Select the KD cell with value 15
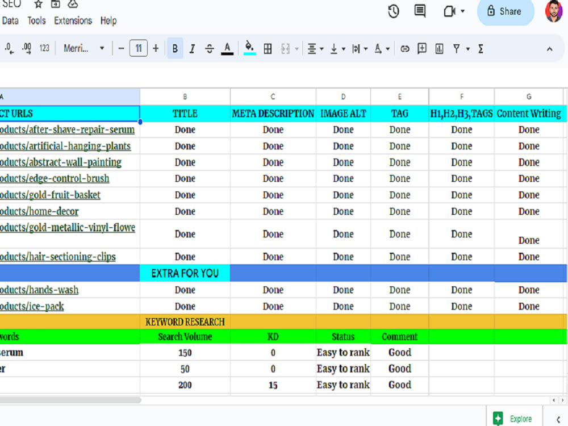The width and height of the screenshot is (568, 426). [273, 385]
